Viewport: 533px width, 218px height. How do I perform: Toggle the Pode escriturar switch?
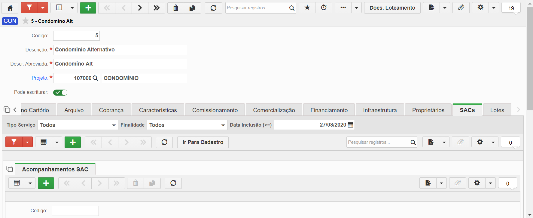(60, 92)
